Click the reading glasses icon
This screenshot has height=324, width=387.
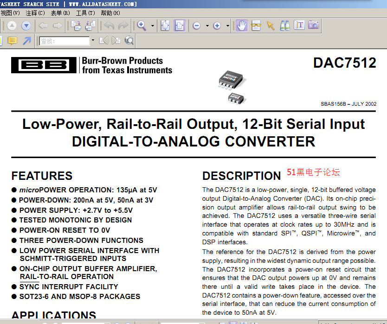coord(256,25)
